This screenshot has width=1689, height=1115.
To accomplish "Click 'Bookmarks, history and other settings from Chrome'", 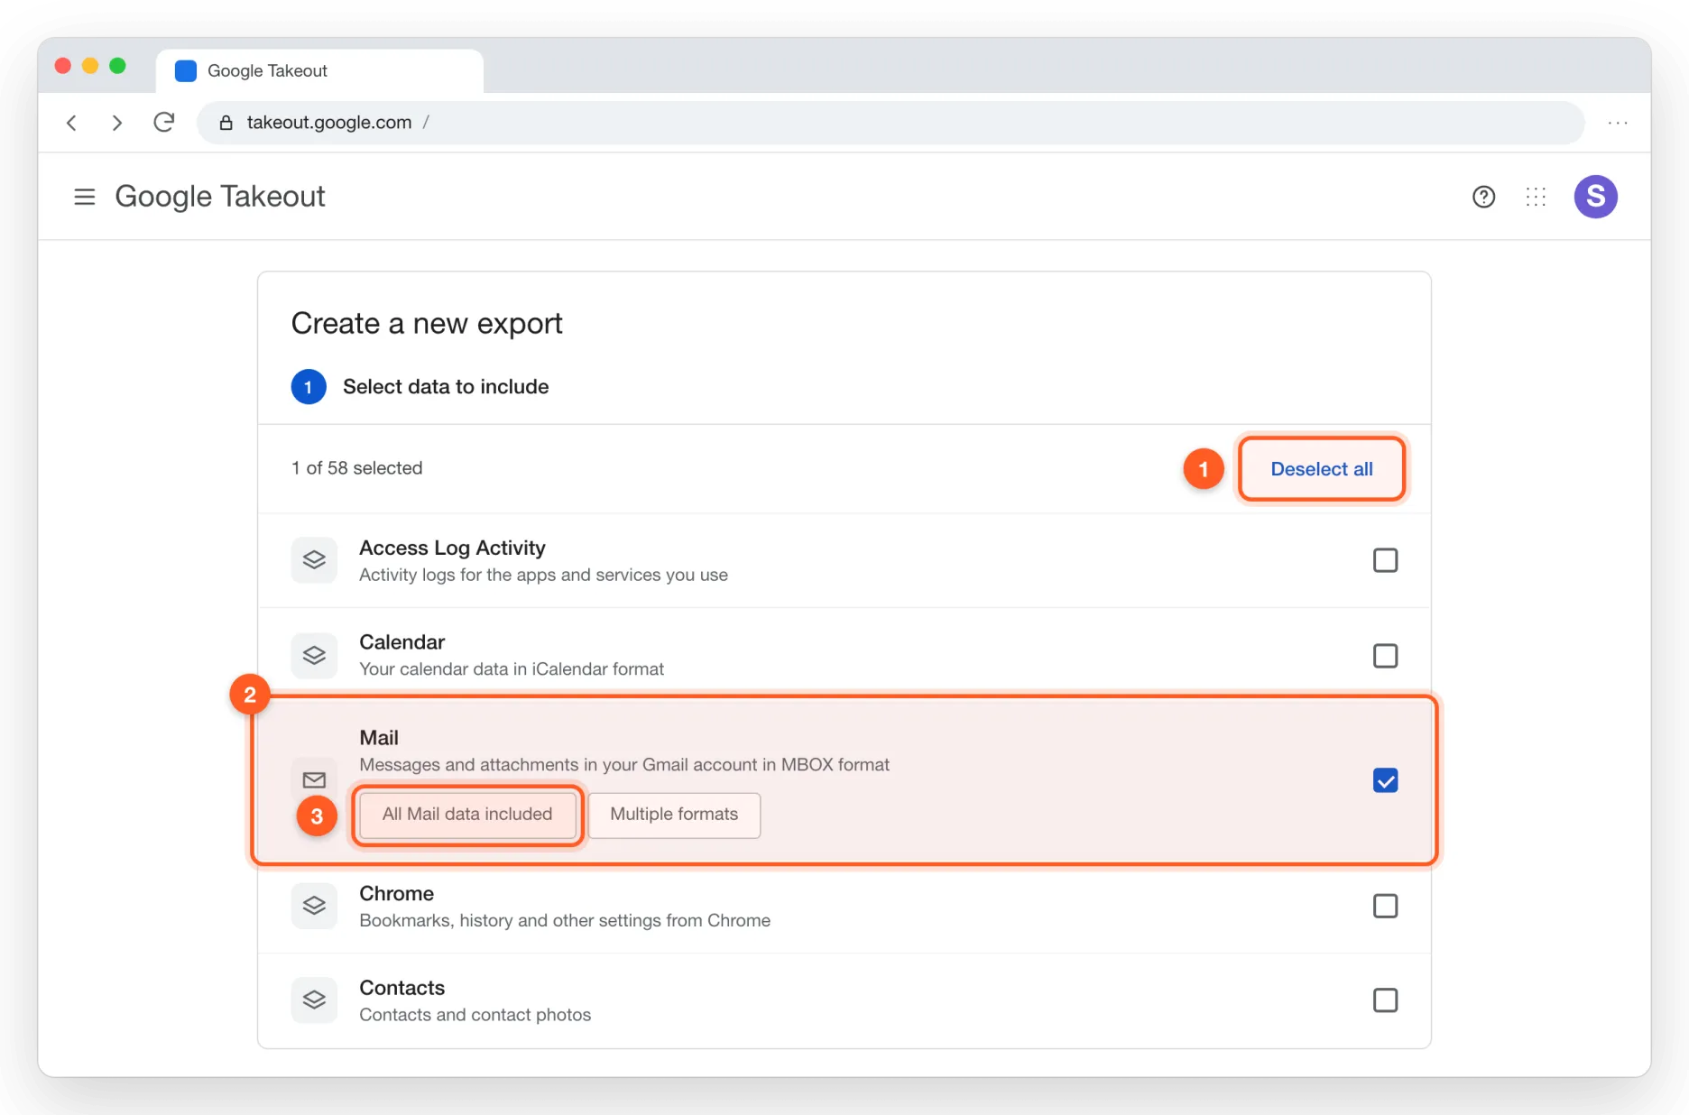I will point(565,921).
